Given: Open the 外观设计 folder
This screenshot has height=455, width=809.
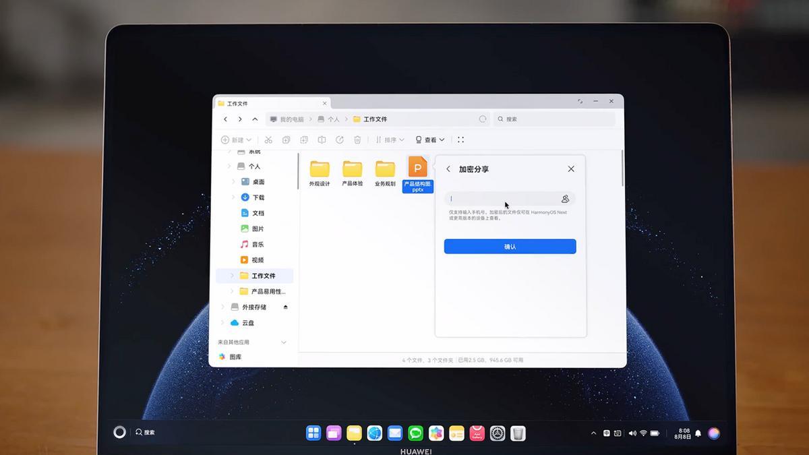Looking at the screenshot, I should 320,173.
